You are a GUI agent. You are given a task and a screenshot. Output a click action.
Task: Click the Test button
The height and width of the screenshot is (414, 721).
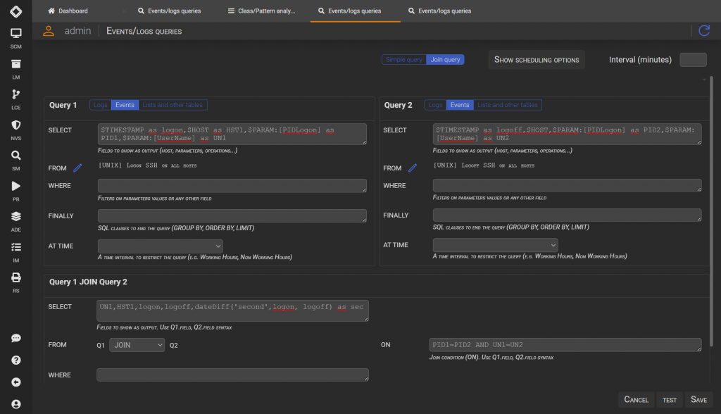pos(670,400)
